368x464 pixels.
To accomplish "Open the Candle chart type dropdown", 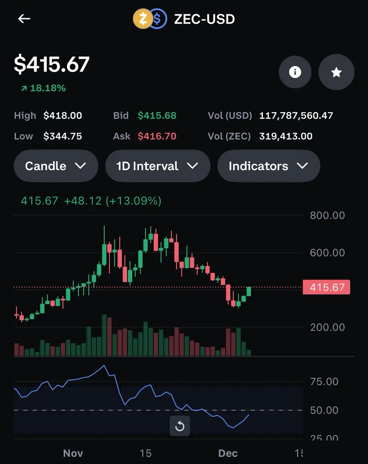I will tap(56, 166).
